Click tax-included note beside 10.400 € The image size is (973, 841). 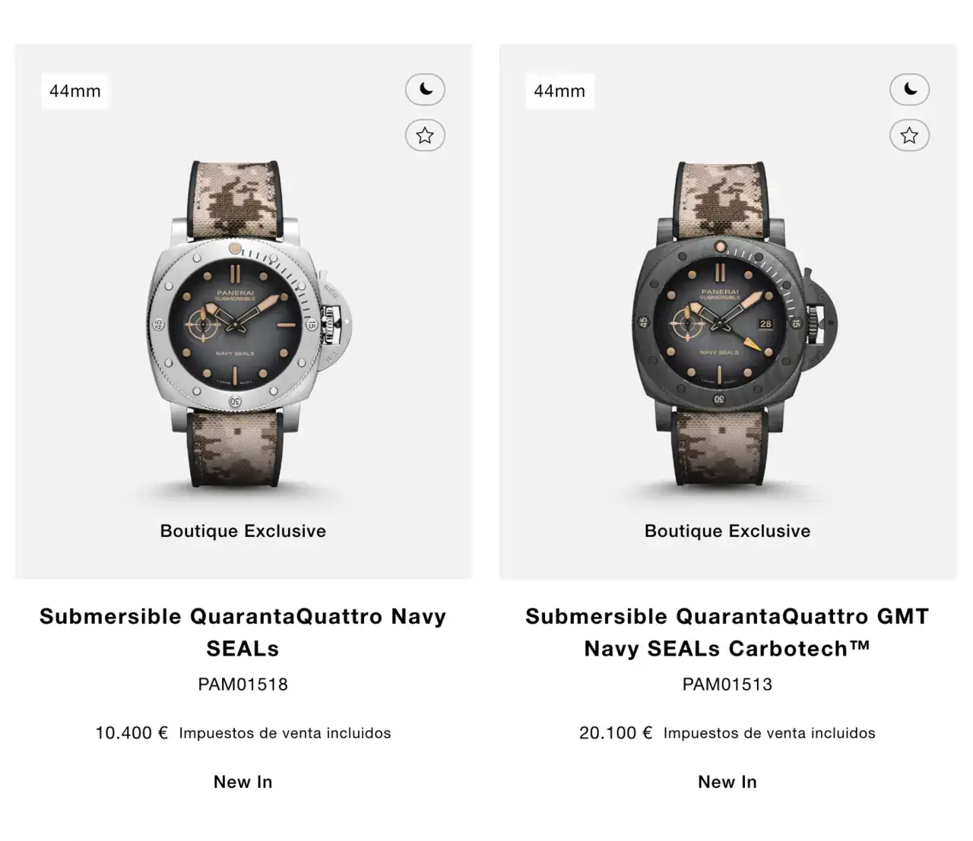pyautogui.click(x=285, y=733)
